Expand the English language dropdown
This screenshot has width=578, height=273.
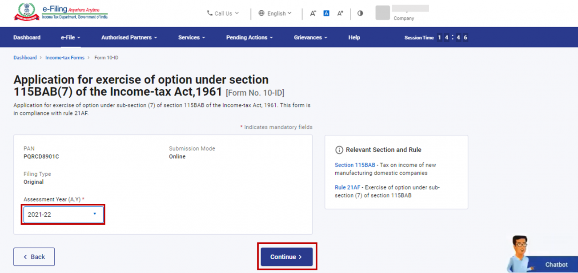click(x=276, y=13)
